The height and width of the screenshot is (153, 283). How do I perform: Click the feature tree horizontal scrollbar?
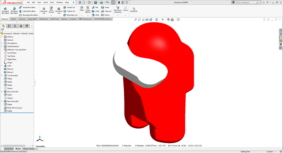[14, 146]
